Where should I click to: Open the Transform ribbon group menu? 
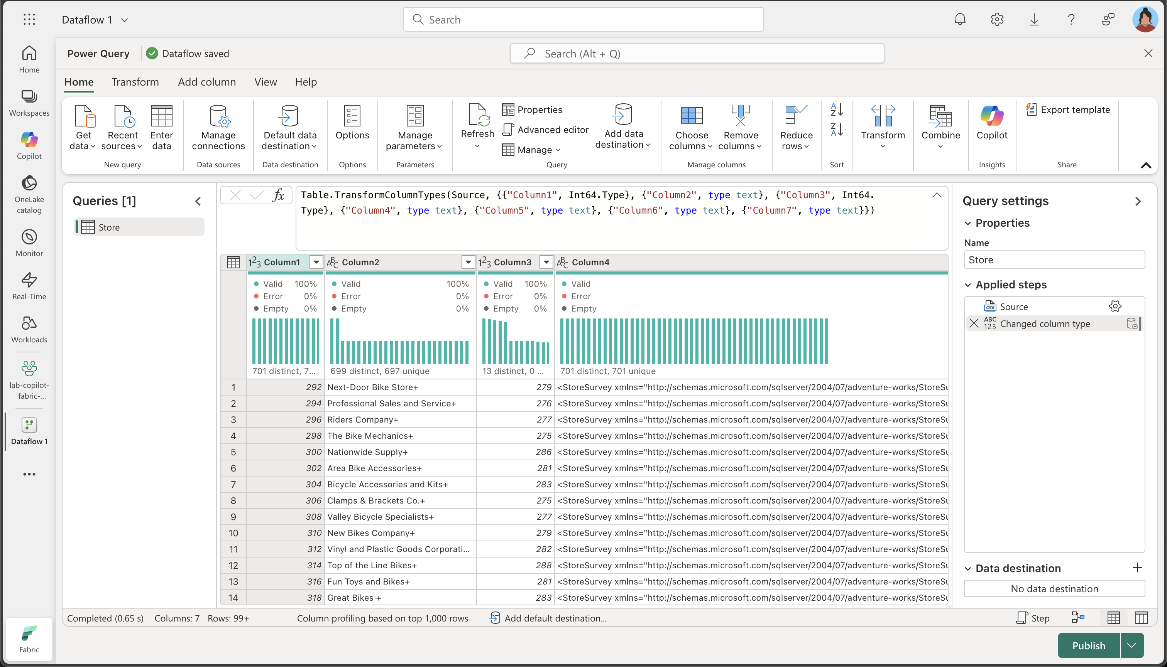[883, 127]
